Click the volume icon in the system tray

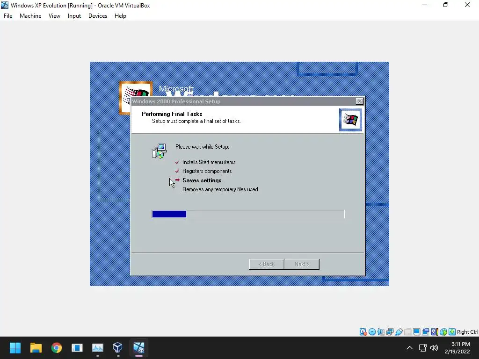(x=434, y=348)
